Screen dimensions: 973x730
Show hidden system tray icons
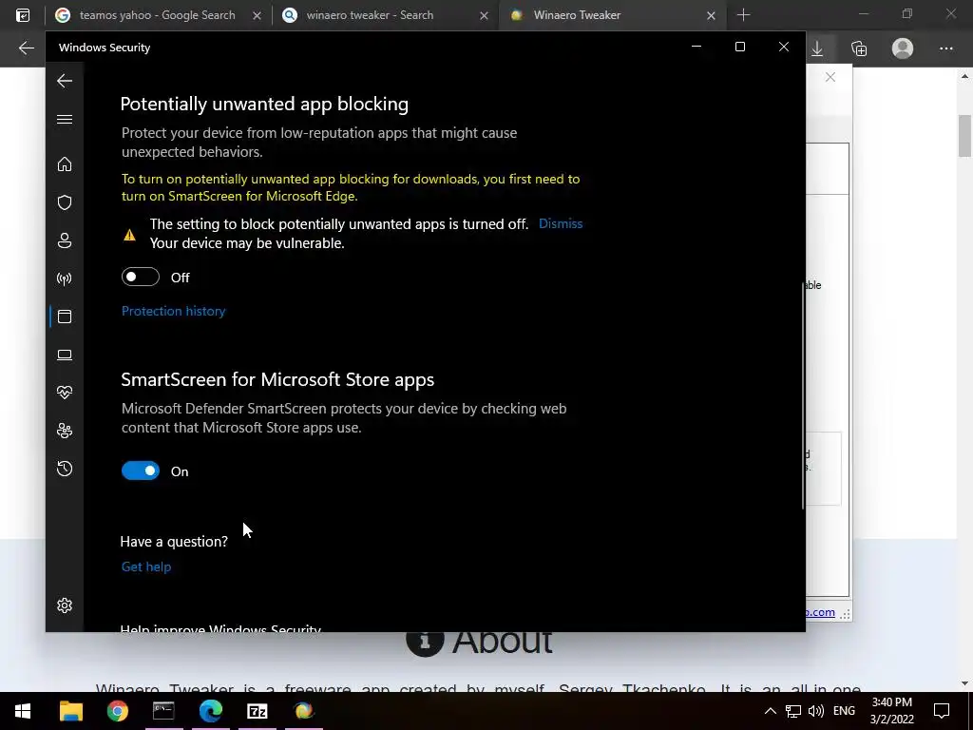coord(770,711)
